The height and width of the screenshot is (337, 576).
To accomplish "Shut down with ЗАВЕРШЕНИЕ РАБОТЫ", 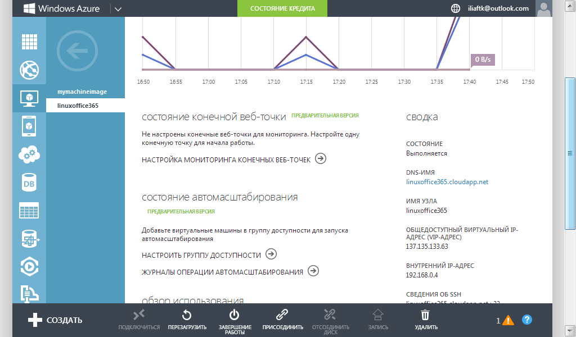I will point(235,321).
